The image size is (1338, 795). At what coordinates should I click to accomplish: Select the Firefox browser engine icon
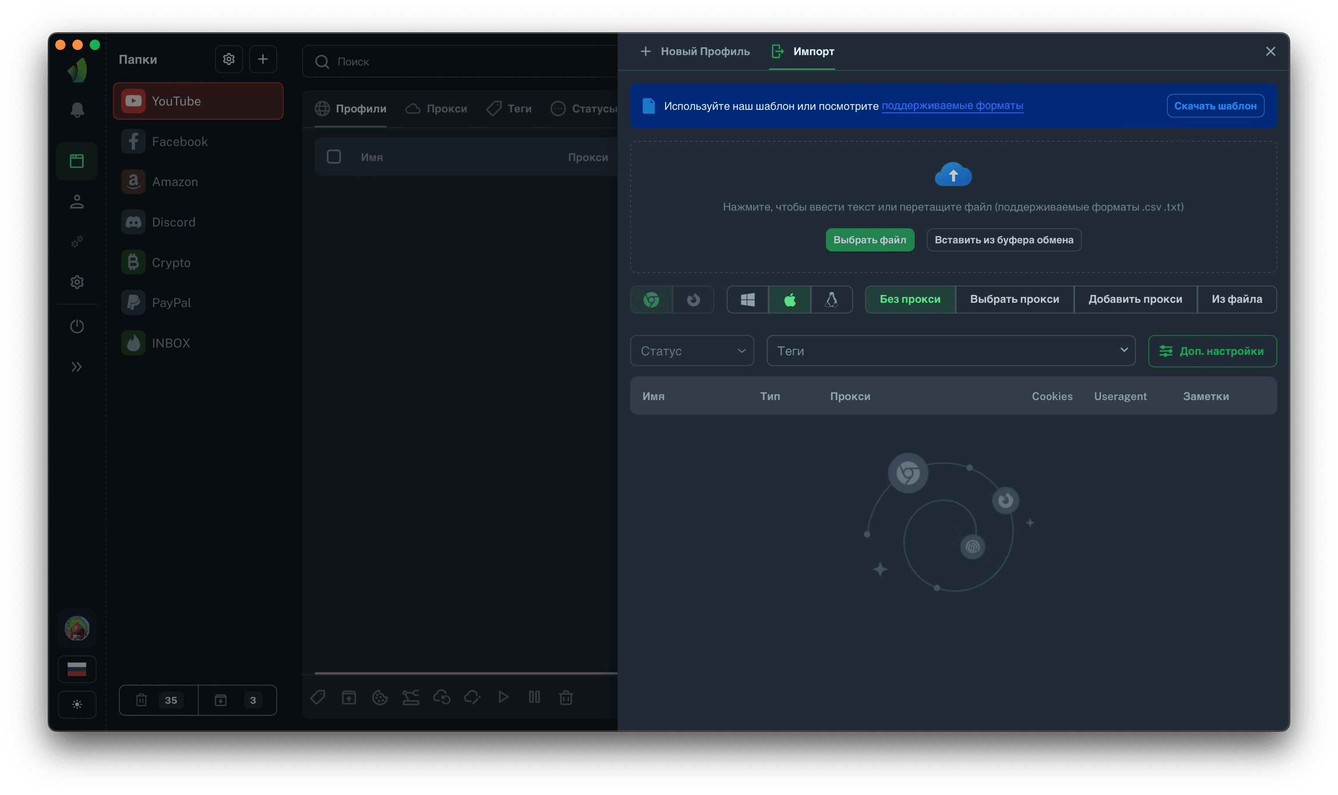point(693,299)
